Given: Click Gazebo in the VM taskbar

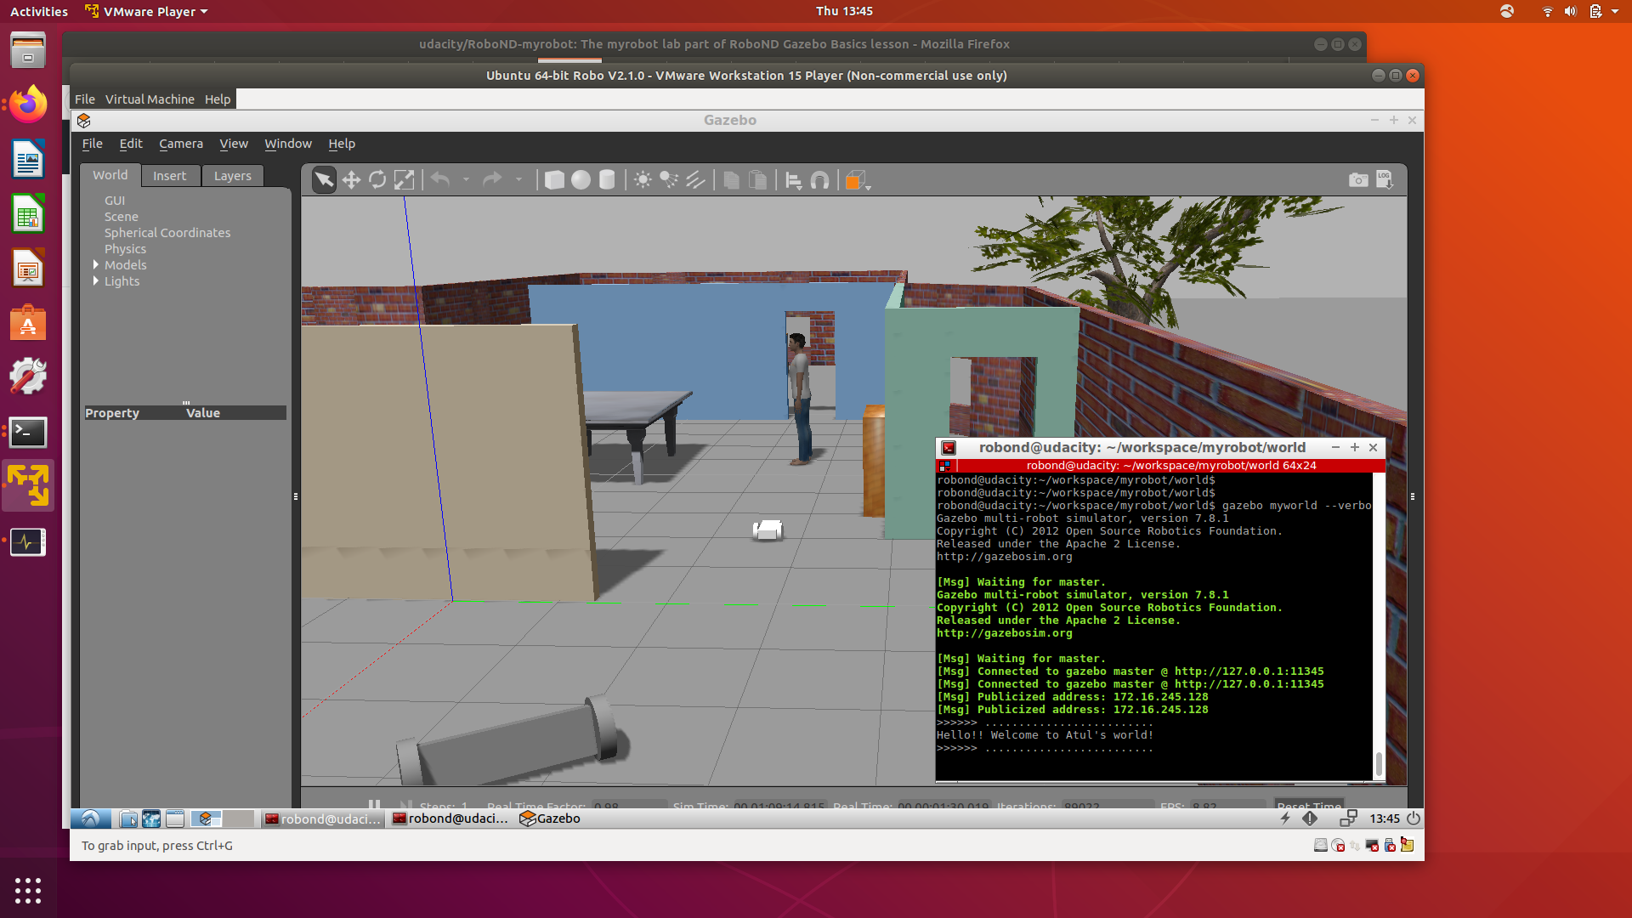Looking at the screenshot, I should tap(550, 819).
